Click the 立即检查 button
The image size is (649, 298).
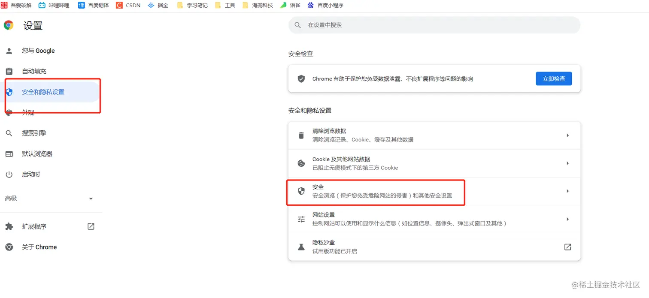554,79
